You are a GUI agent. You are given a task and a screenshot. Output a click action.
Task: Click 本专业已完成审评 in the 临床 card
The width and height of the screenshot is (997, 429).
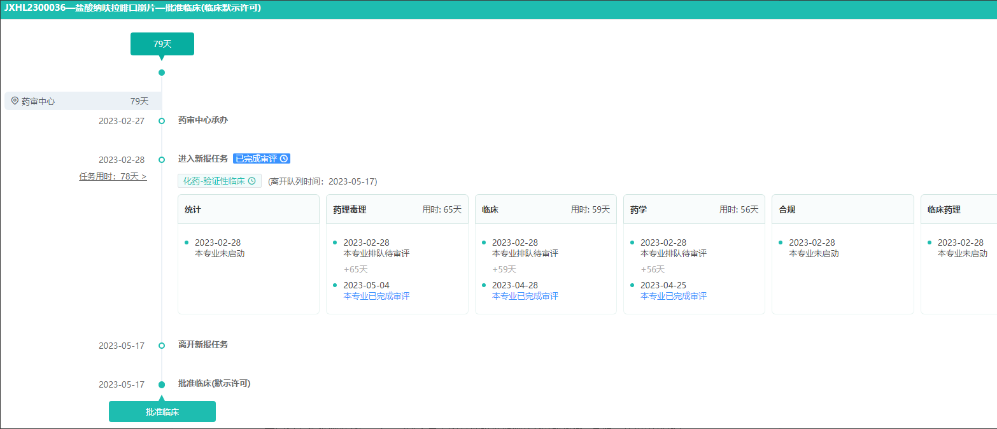[525, 296]
